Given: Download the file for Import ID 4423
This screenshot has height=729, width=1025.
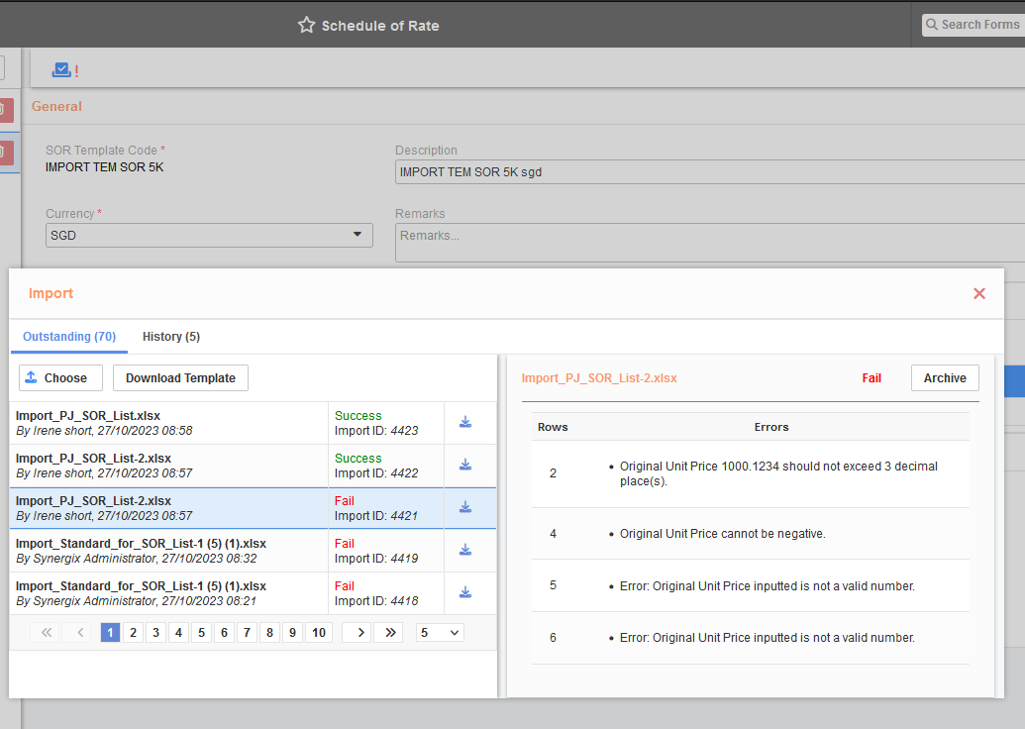Looking at the screenshot, I should point(464,421).
